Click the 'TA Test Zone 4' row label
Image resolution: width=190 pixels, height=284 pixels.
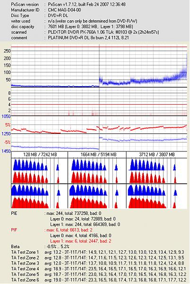pos(25,269)
